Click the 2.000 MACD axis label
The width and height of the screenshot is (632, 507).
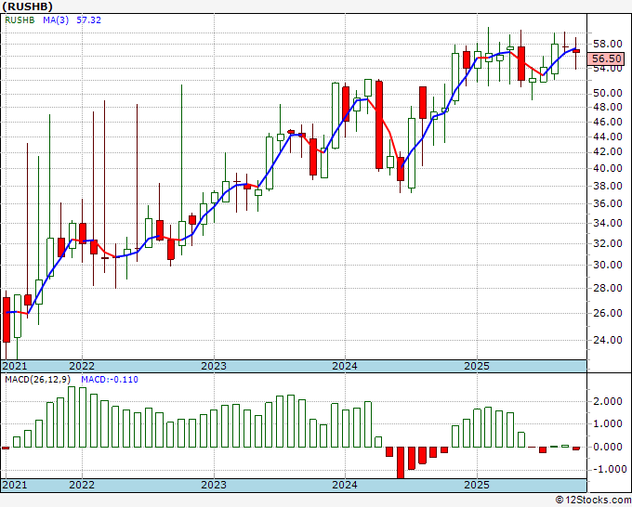pos(607,401)
